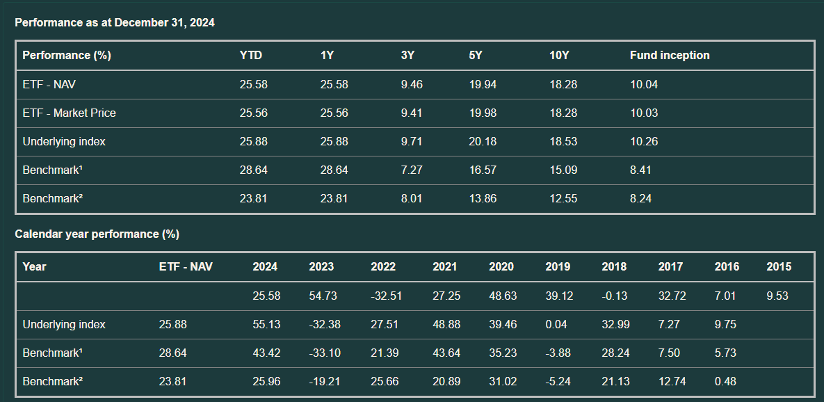Select the 2015 year column header
The width and height of the screenshot is (824, 402).
(x=779, y=266)
